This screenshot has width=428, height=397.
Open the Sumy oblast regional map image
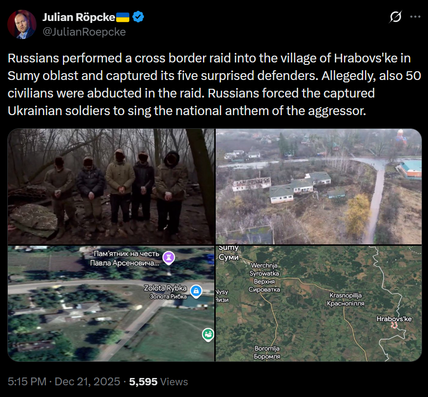pyautogui.click(x=319, y=304)
